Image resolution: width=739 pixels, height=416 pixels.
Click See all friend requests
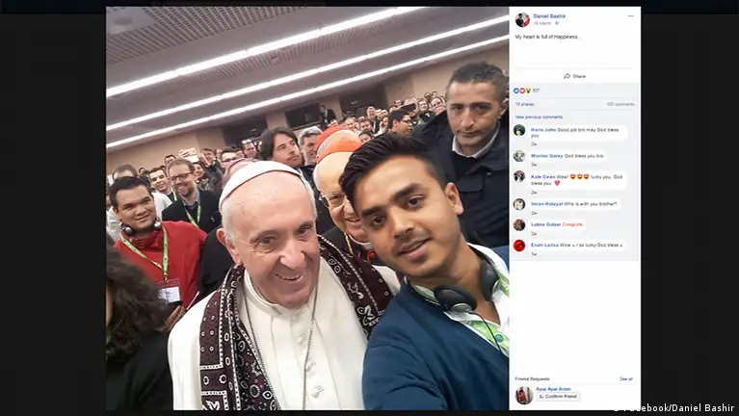[626, 378]
